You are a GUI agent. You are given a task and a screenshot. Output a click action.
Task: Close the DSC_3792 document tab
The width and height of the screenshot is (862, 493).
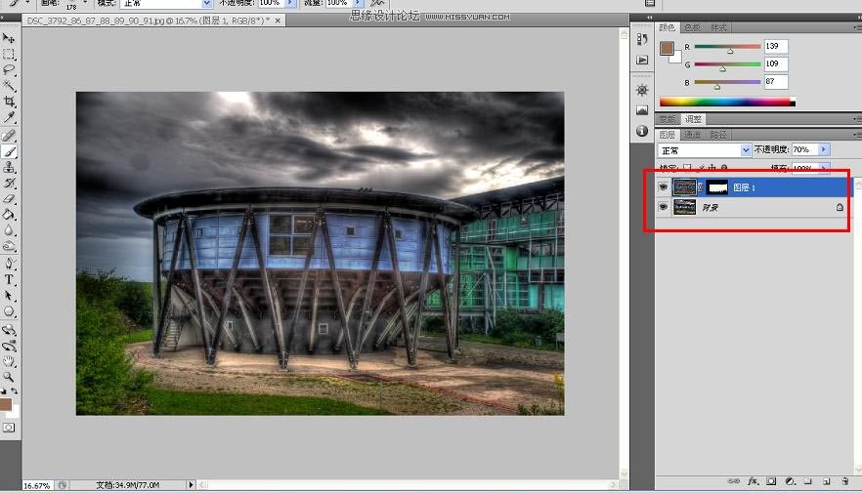(278, 21)
